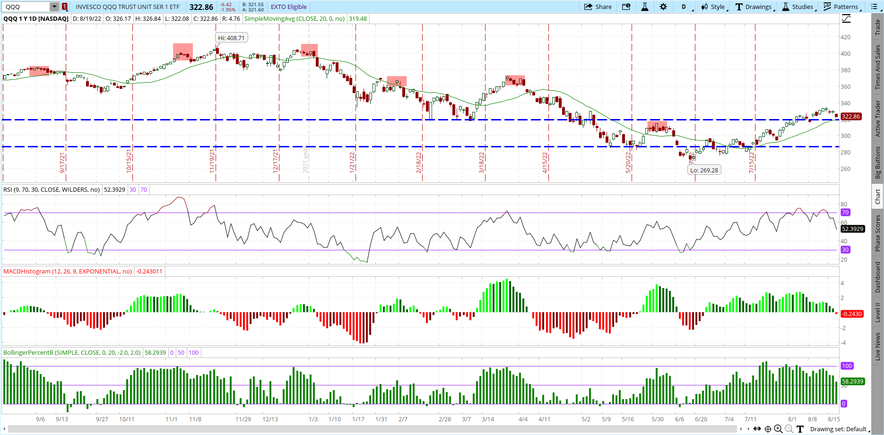This screenshot has width=884, height=435.
Task: Open the Live News side tab
Action: [878, 346]
